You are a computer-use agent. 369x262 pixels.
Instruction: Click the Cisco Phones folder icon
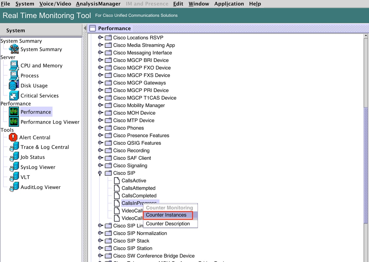coord(108,128)
